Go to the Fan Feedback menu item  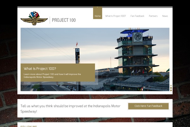(x=137, y=16)
